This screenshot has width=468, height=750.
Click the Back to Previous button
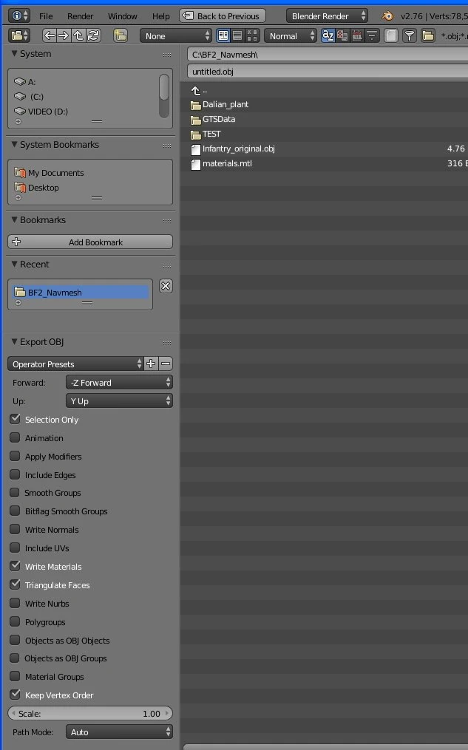coord(222,16)
